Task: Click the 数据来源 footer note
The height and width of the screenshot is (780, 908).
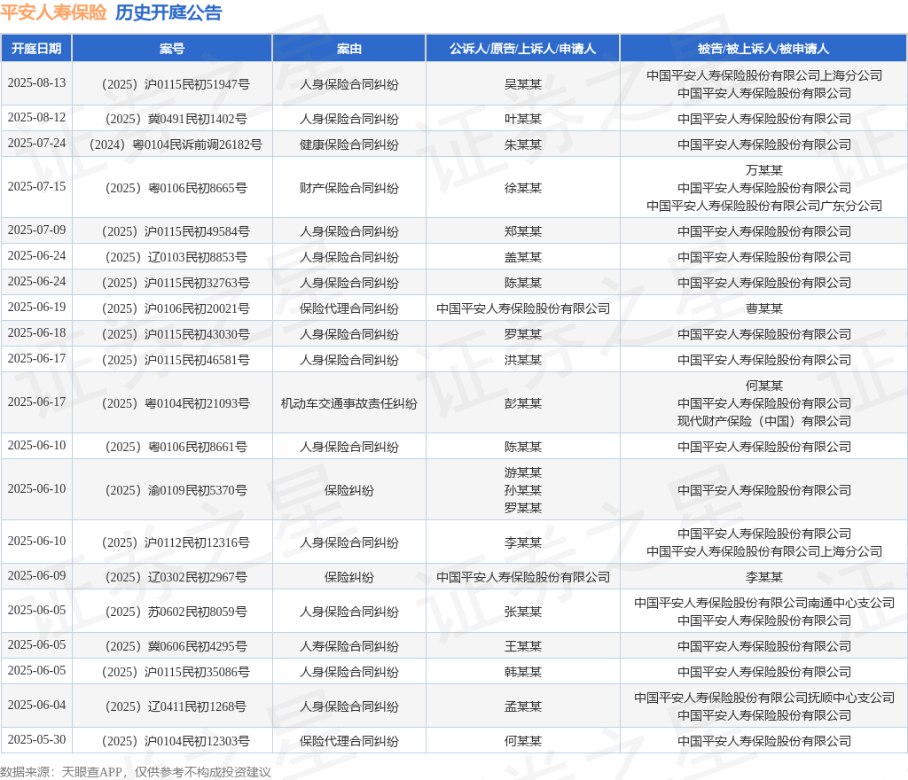Action: [136, 772]
